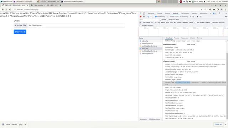228x128 pixels.
Task: Collapse the Request Headers section
Action: pyautogui.click(x=164, y=61)
